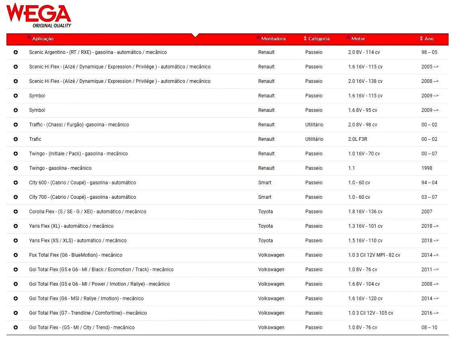The image size is (455, 342).
Task: Sort by Motor column header
Action: (358, 39)
